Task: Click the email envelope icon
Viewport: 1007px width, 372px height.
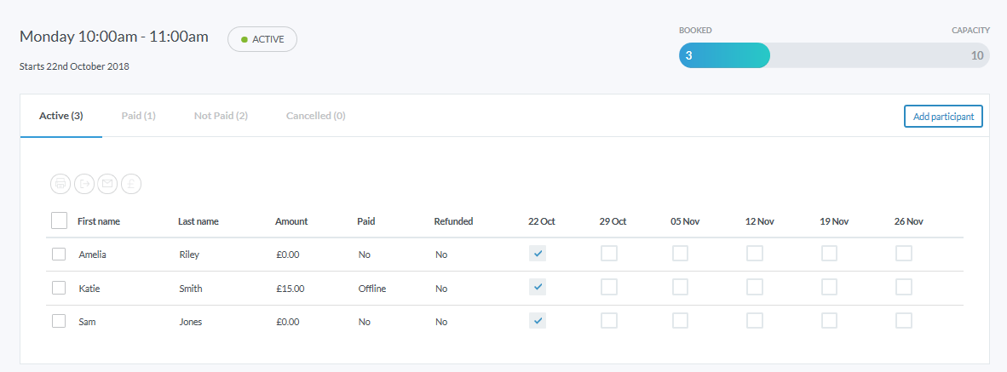Action: (107, 183)
